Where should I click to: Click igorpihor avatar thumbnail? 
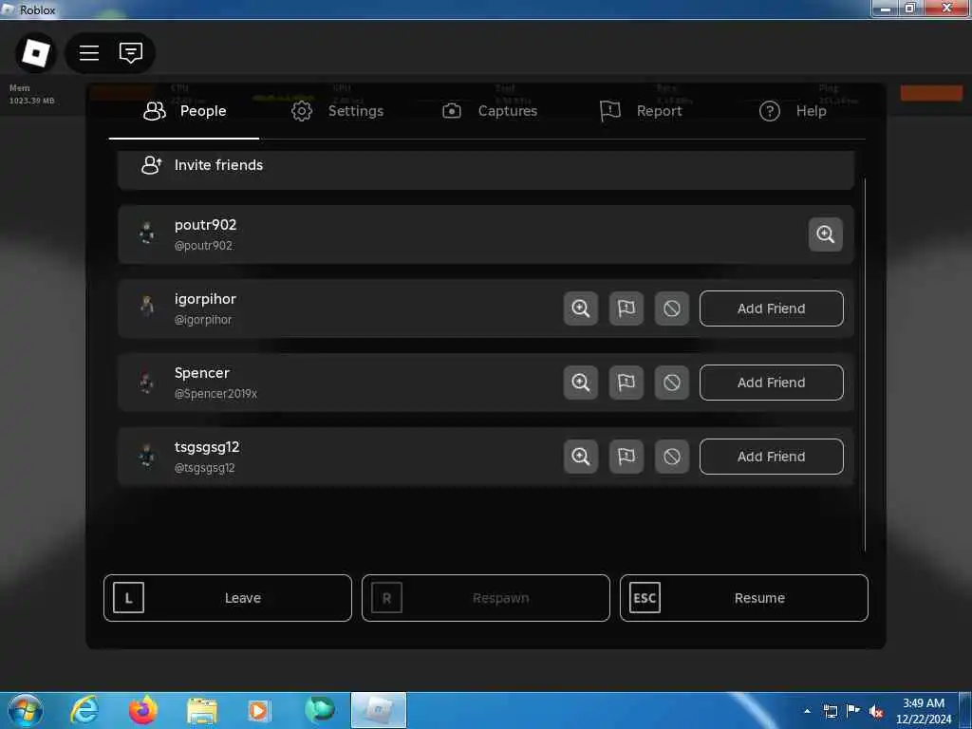tap(147, 308)
